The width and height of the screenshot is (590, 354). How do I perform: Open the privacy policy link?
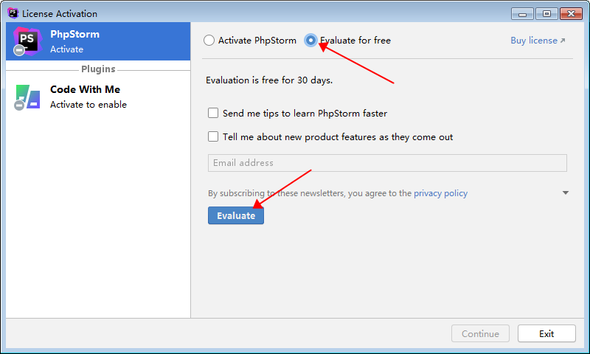pyautogui.click(x=440, y=193)
